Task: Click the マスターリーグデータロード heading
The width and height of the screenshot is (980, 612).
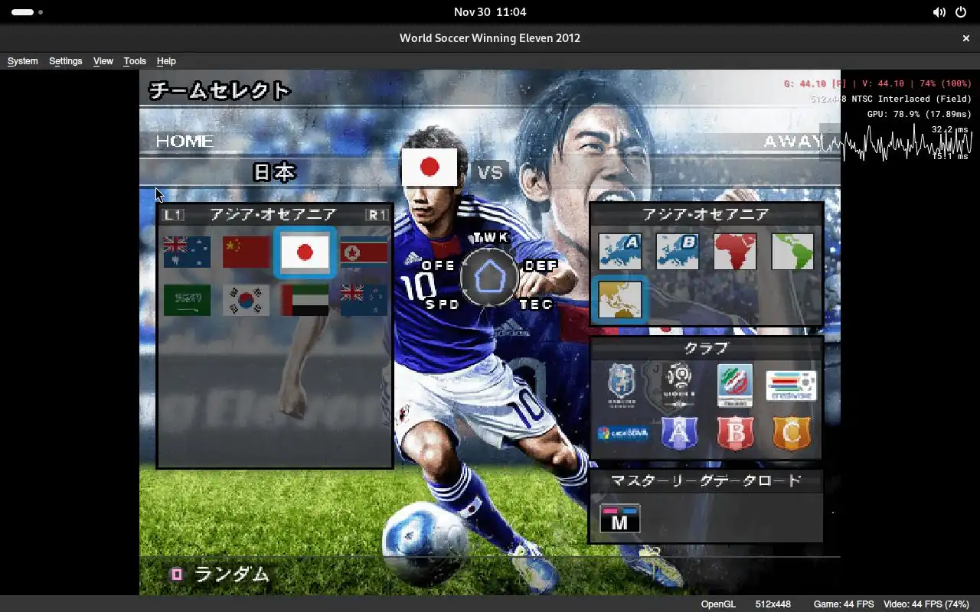Action: coord(706,480)
